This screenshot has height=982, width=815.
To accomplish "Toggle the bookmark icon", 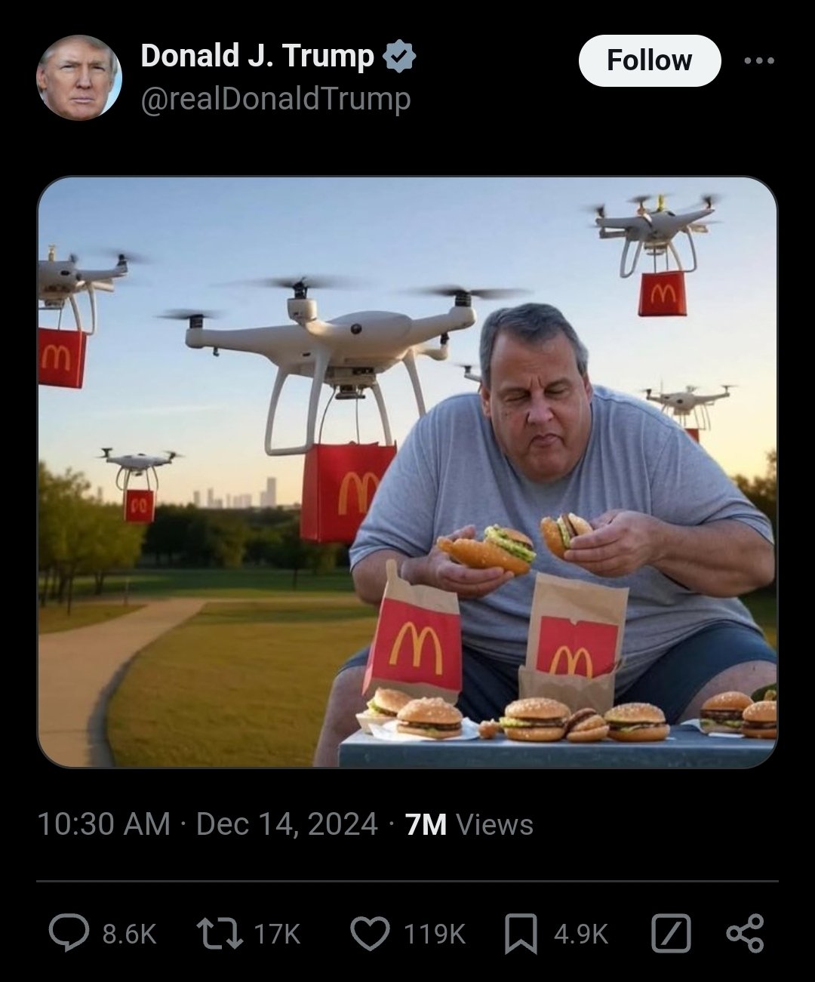I will click(521, 934).
